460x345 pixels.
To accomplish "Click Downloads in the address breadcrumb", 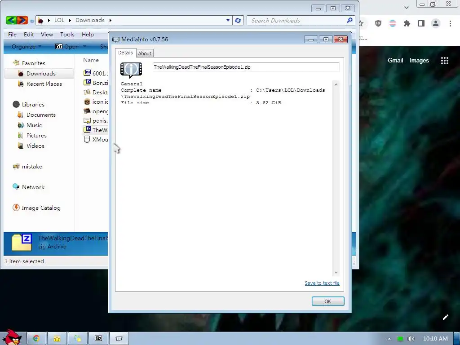I will click(90, 20).
